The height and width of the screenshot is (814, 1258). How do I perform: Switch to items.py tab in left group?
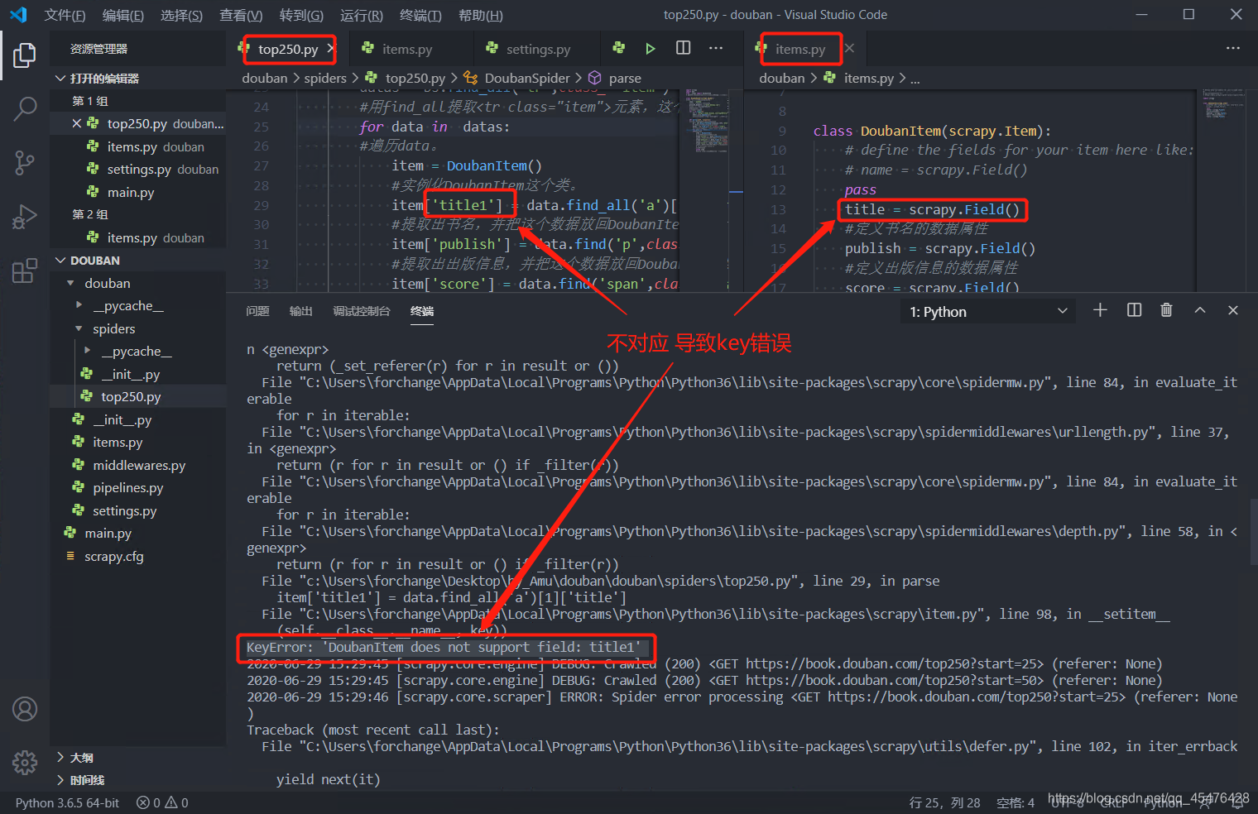tap(407, 49)
